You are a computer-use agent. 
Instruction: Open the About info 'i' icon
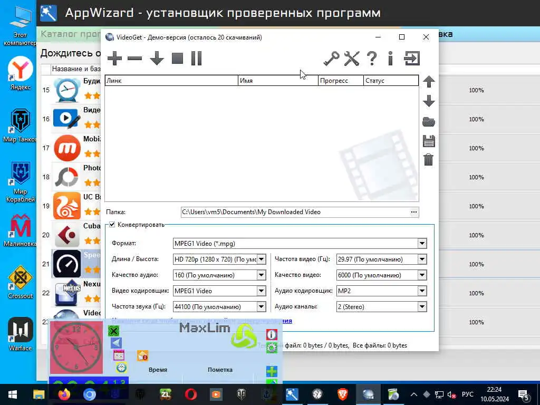click(390, 58)
